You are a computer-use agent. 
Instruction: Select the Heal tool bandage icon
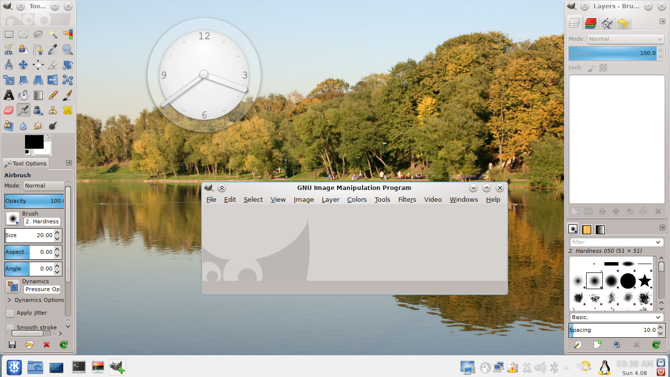68,110
